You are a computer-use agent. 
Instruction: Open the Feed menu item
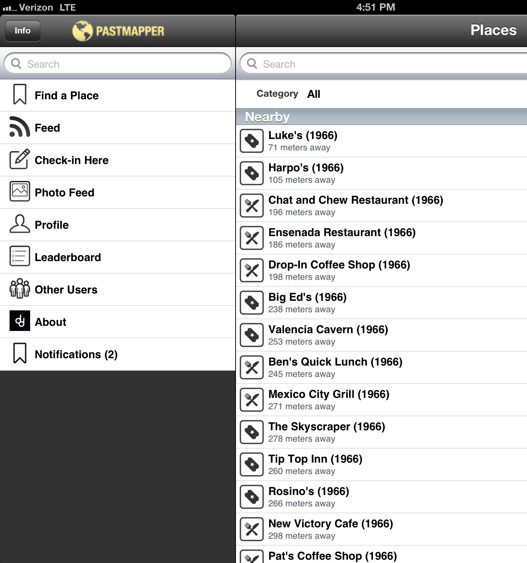tap(118, 128)
